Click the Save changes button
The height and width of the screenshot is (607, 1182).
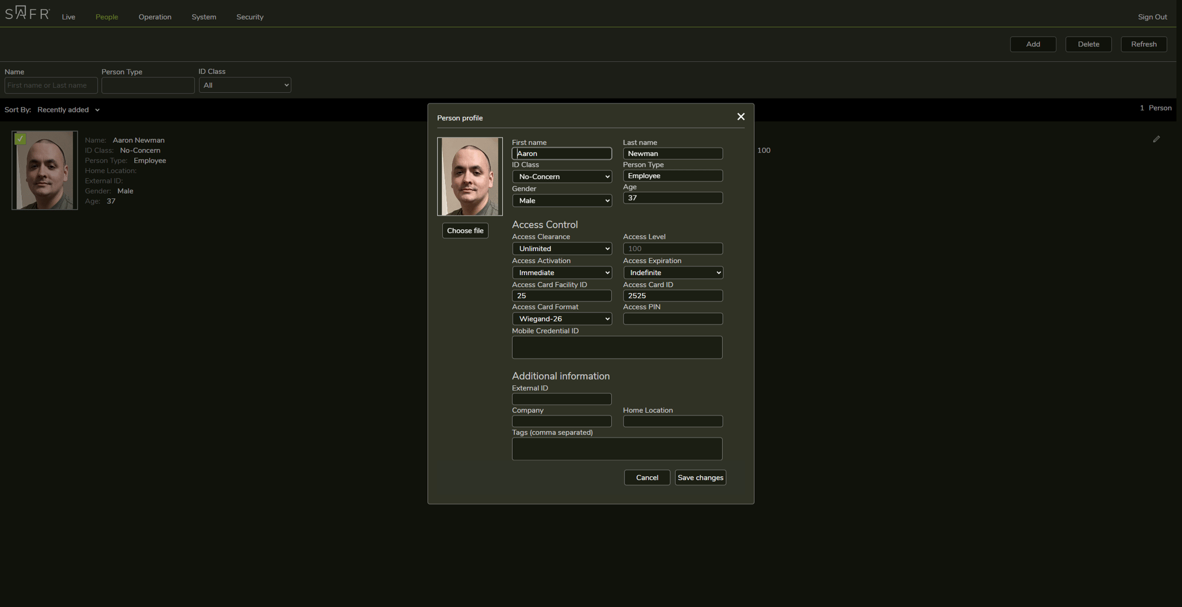700,477
